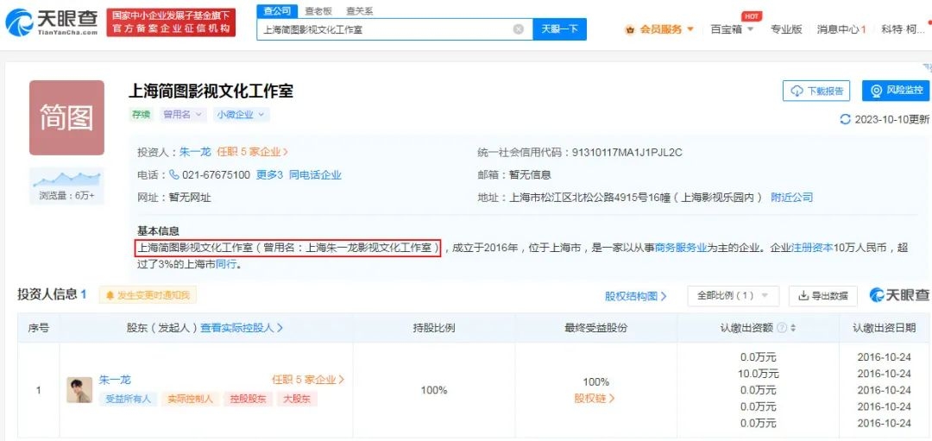This screenshot has height=441, width=932.
Task: Expand the 小微企业 tag dropdown
Action: tap(242, 115)
